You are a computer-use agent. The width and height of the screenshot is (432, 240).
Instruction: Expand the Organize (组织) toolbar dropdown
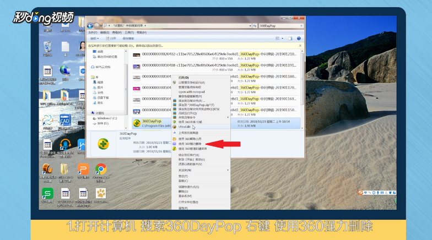point(95,39)
